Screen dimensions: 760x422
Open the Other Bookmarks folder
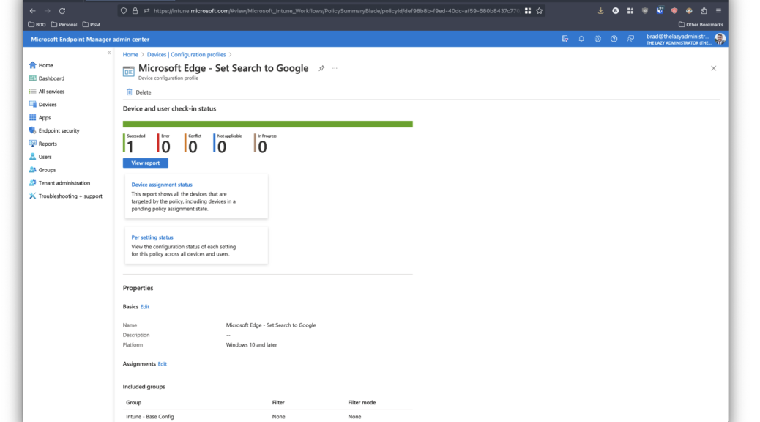pos(701,24)
